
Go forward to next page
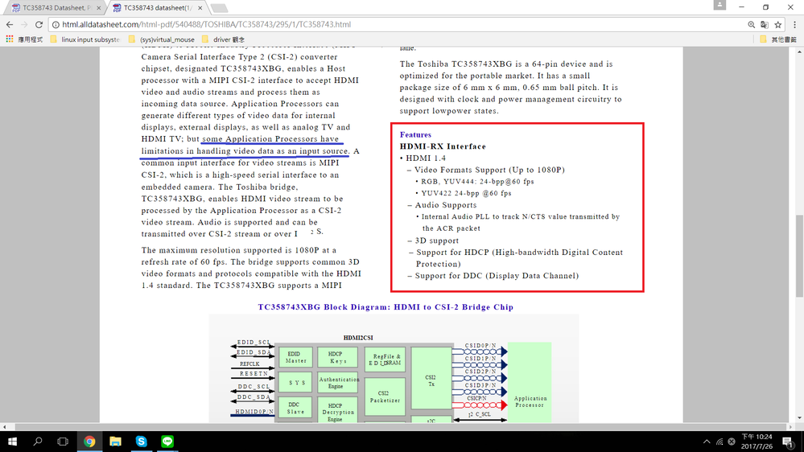24,24
